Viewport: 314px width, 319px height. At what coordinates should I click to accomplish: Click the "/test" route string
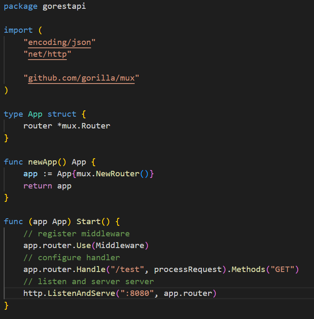[x=127, y=269]
